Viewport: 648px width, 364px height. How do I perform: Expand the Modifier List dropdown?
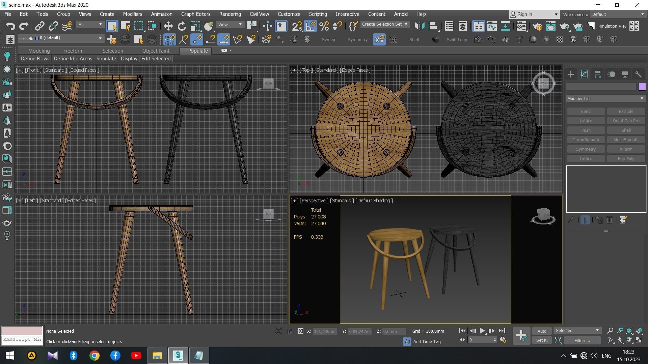[606, 99]
